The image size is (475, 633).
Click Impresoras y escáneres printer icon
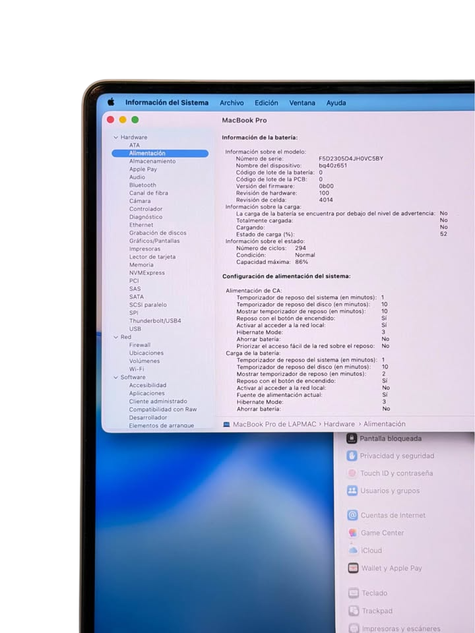(354, 628)
